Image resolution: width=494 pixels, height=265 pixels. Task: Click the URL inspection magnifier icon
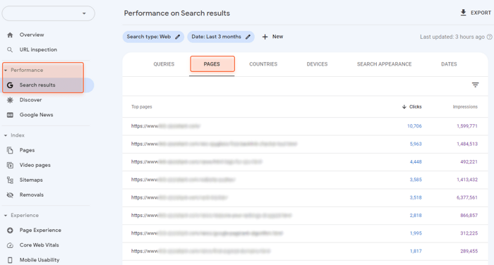10,50
